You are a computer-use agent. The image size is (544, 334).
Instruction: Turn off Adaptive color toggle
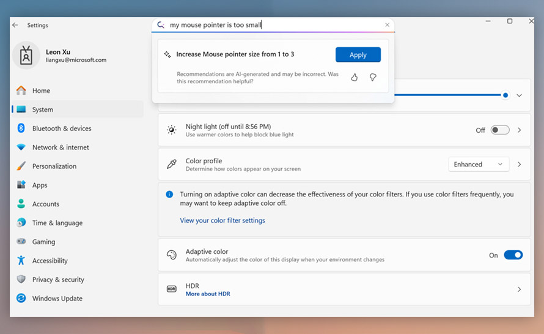(513, 255)
